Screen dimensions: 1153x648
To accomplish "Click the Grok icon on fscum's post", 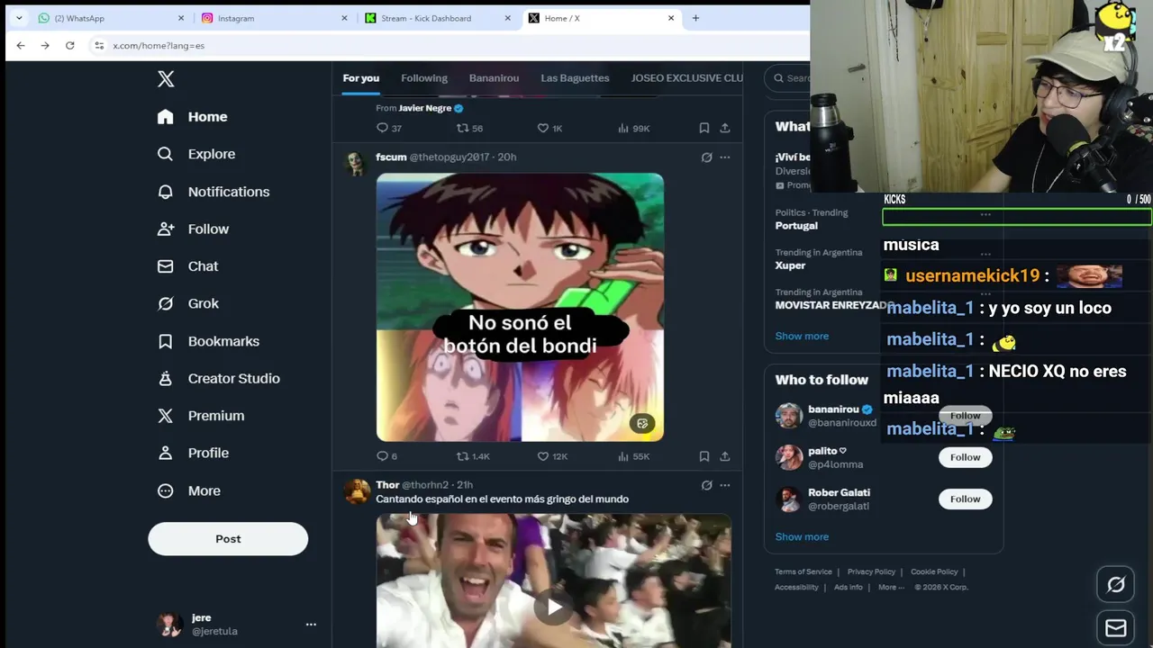I will point(707,157).
